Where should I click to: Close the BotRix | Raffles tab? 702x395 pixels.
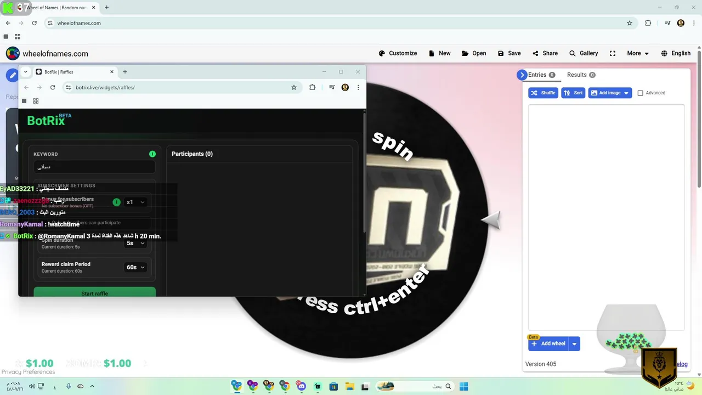(x=112, y=72)
